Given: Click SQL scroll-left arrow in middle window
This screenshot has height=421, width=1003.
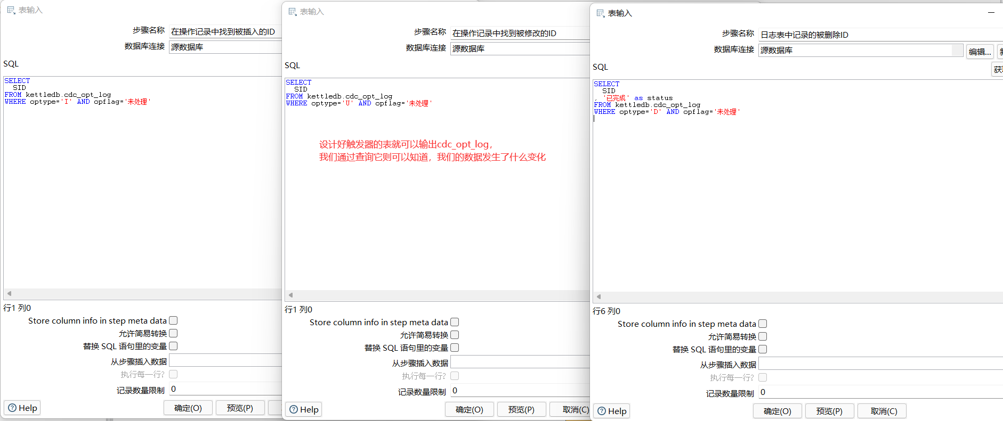Looking at the screenshot, I should point(290,295).
